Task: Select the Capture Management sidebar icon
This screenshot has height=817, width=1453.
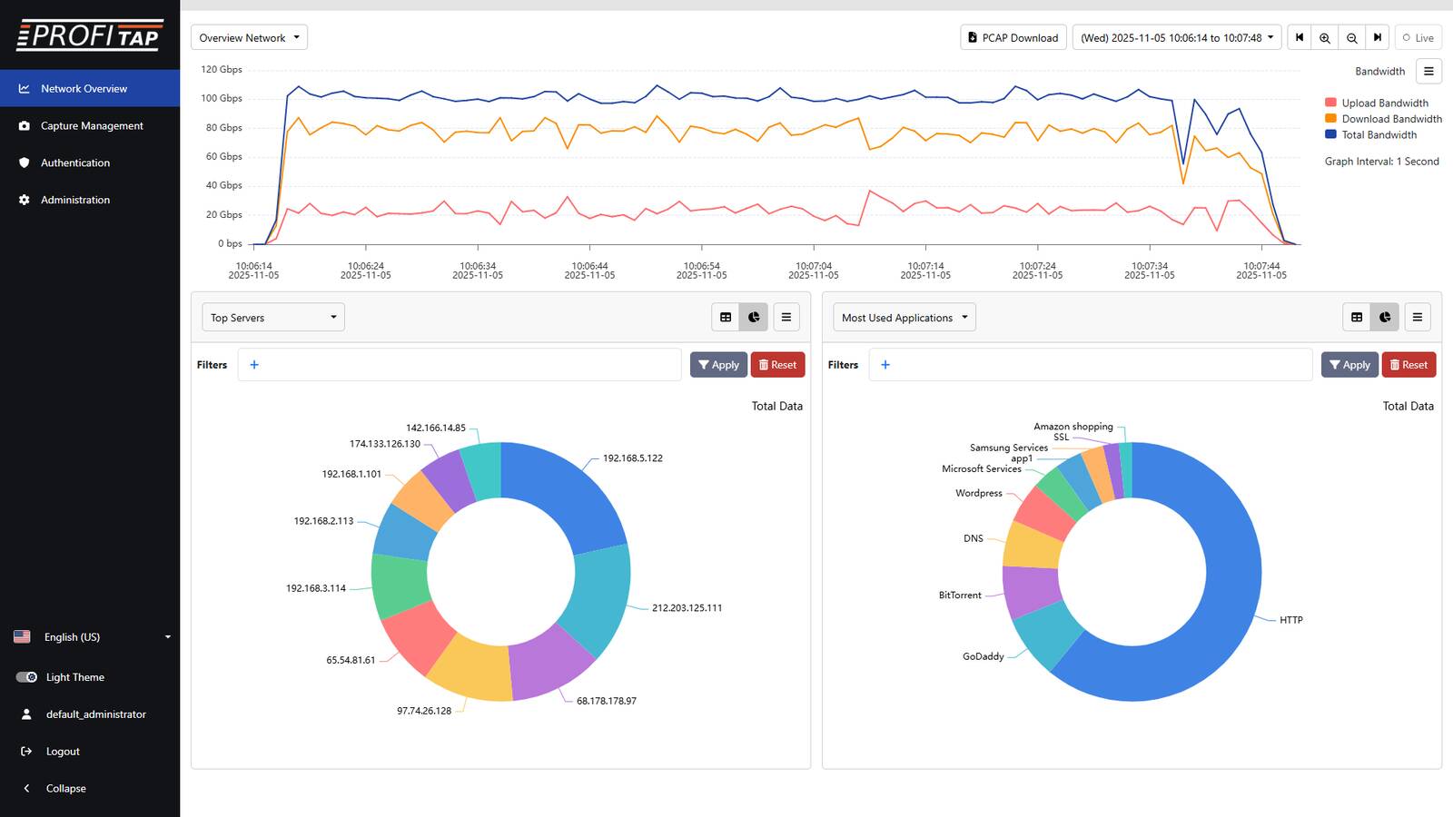Action: pyautogui.click(x=23, y=125)
